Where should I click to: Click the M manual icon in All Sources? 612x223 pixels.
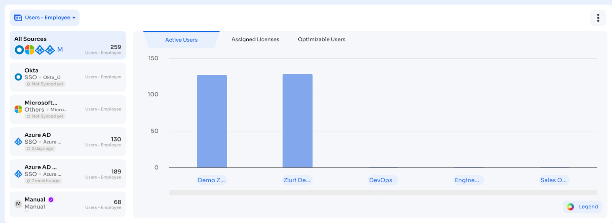60,50
